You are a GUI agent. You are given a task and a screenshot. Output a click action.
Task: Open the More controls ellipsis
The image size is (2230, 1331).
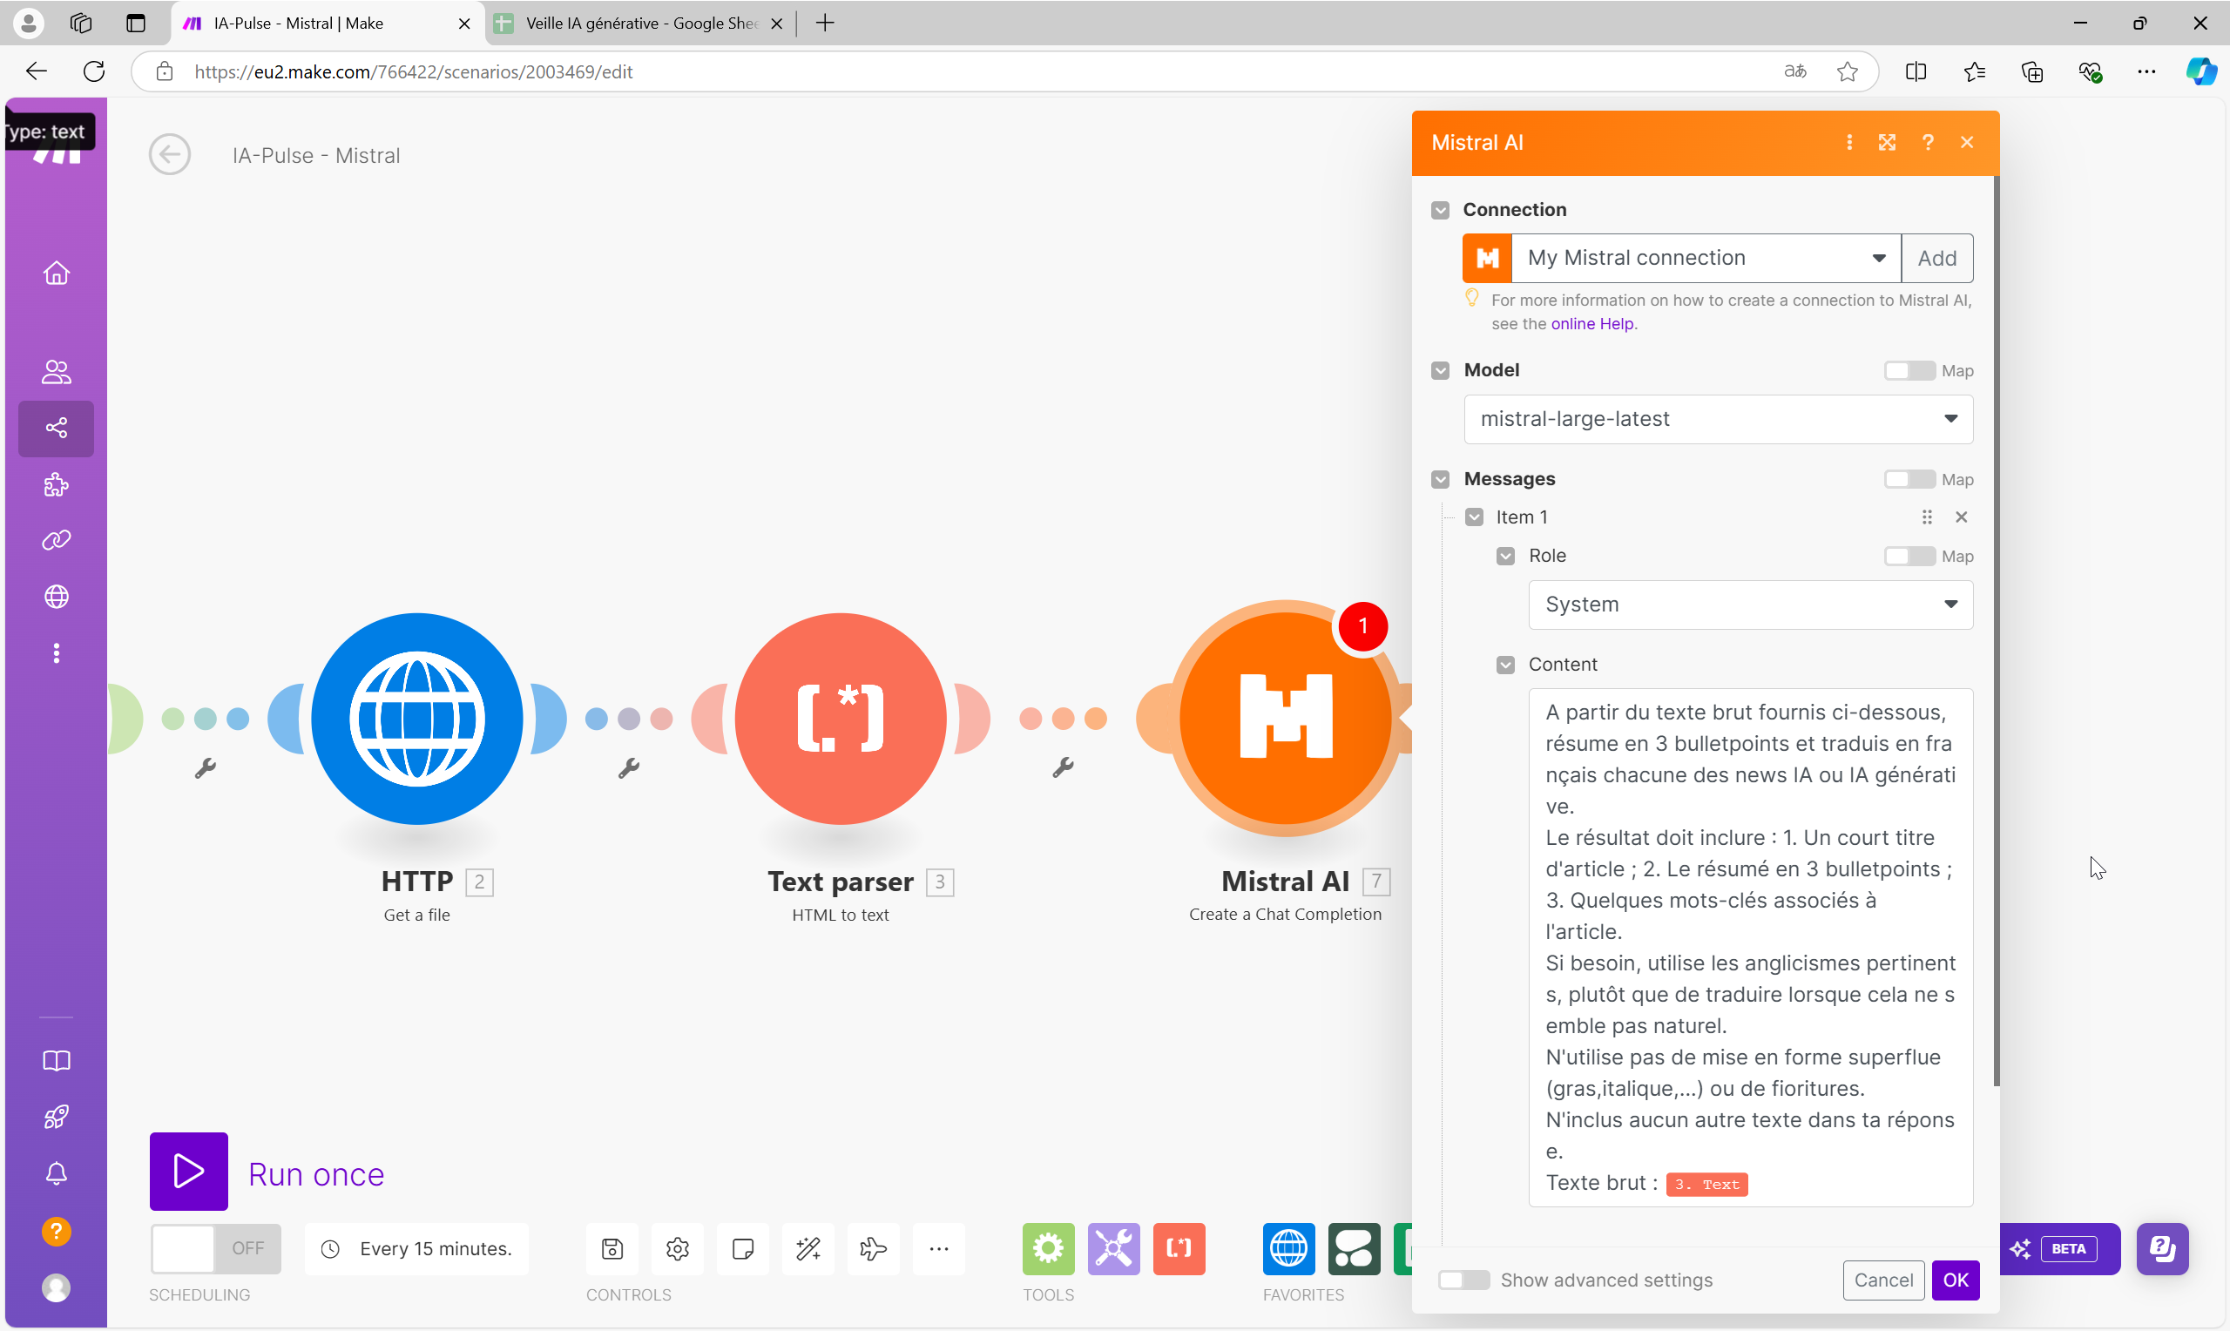tap(939, 1248)
